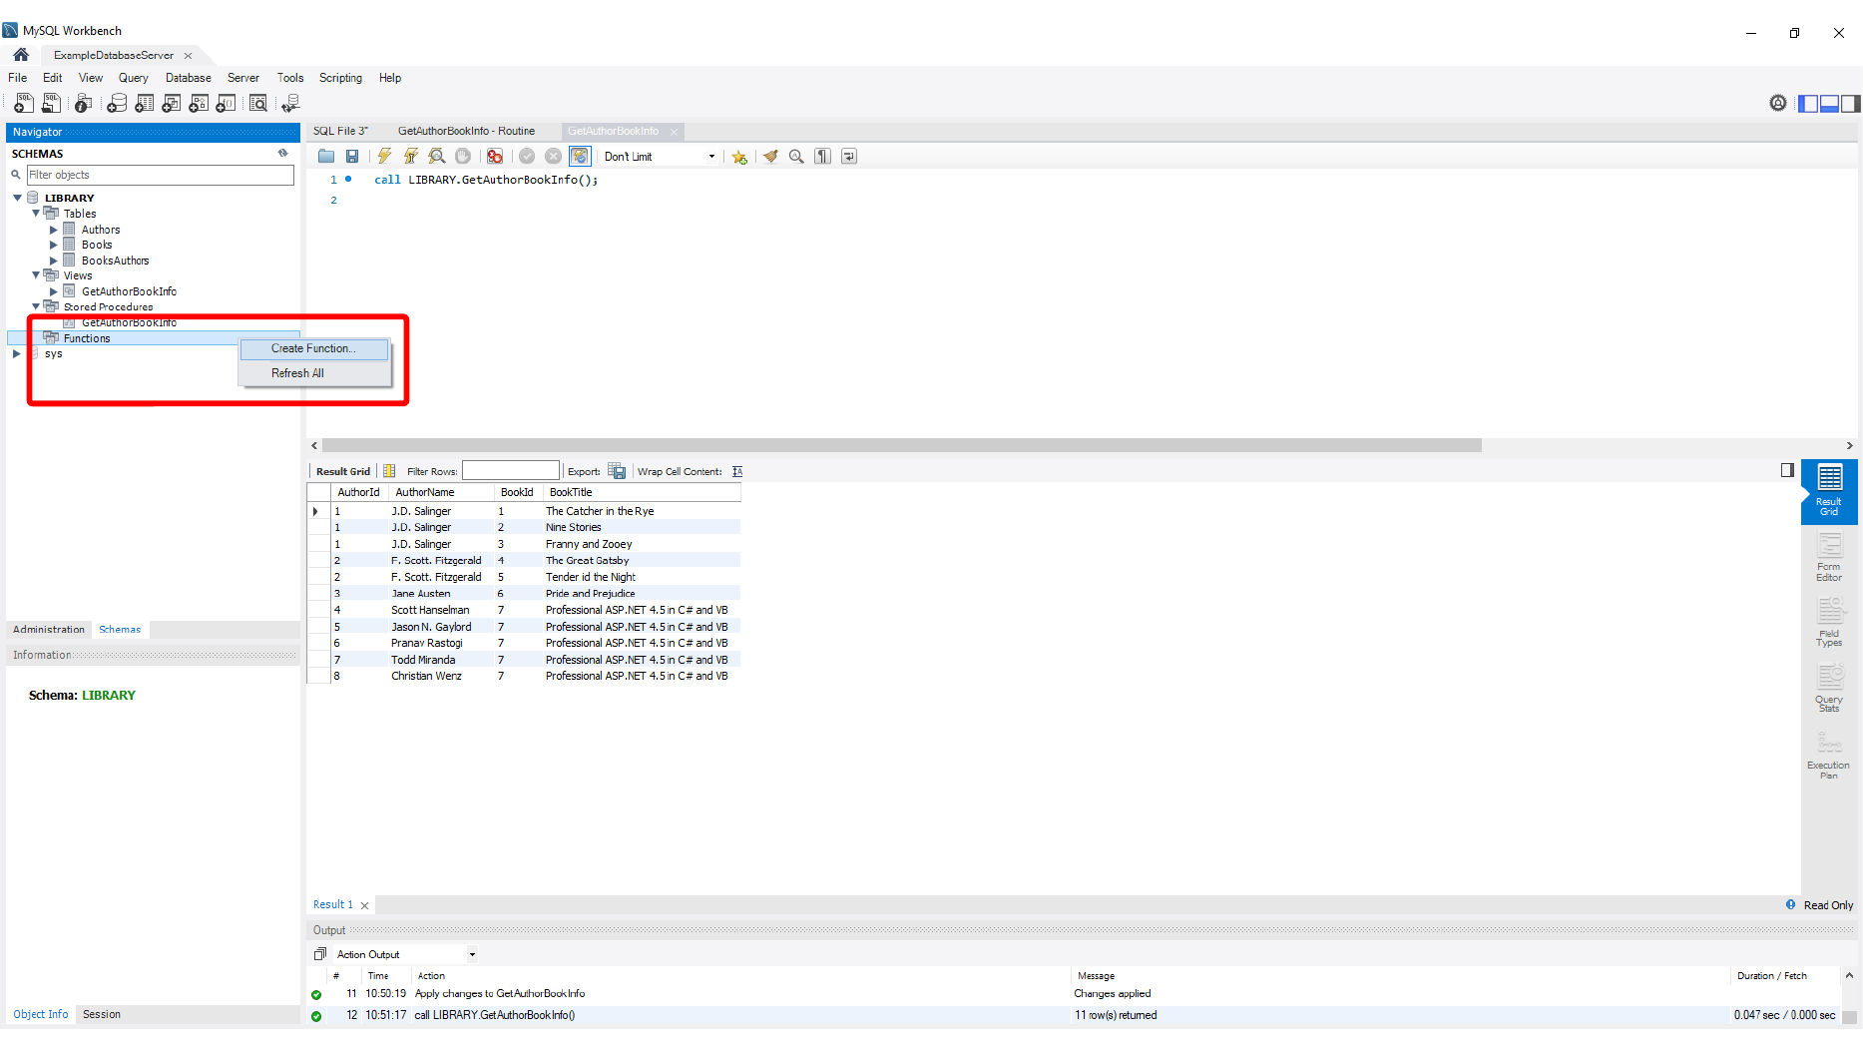Execute statement under cursor icon
The height and width of the screenshot is (1048, 1863).
[410, 156]
